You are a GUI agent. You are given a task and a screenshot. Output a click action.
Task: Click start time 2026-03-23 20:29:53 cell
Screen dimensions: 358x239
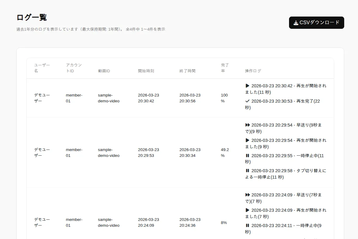(x=148, y=153)
